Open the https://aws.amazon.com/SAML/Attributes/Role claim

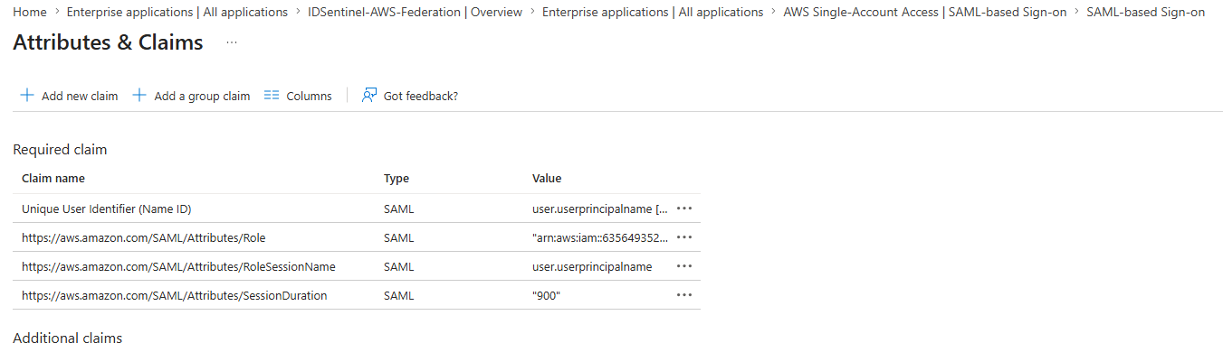[x=144, y=237]
